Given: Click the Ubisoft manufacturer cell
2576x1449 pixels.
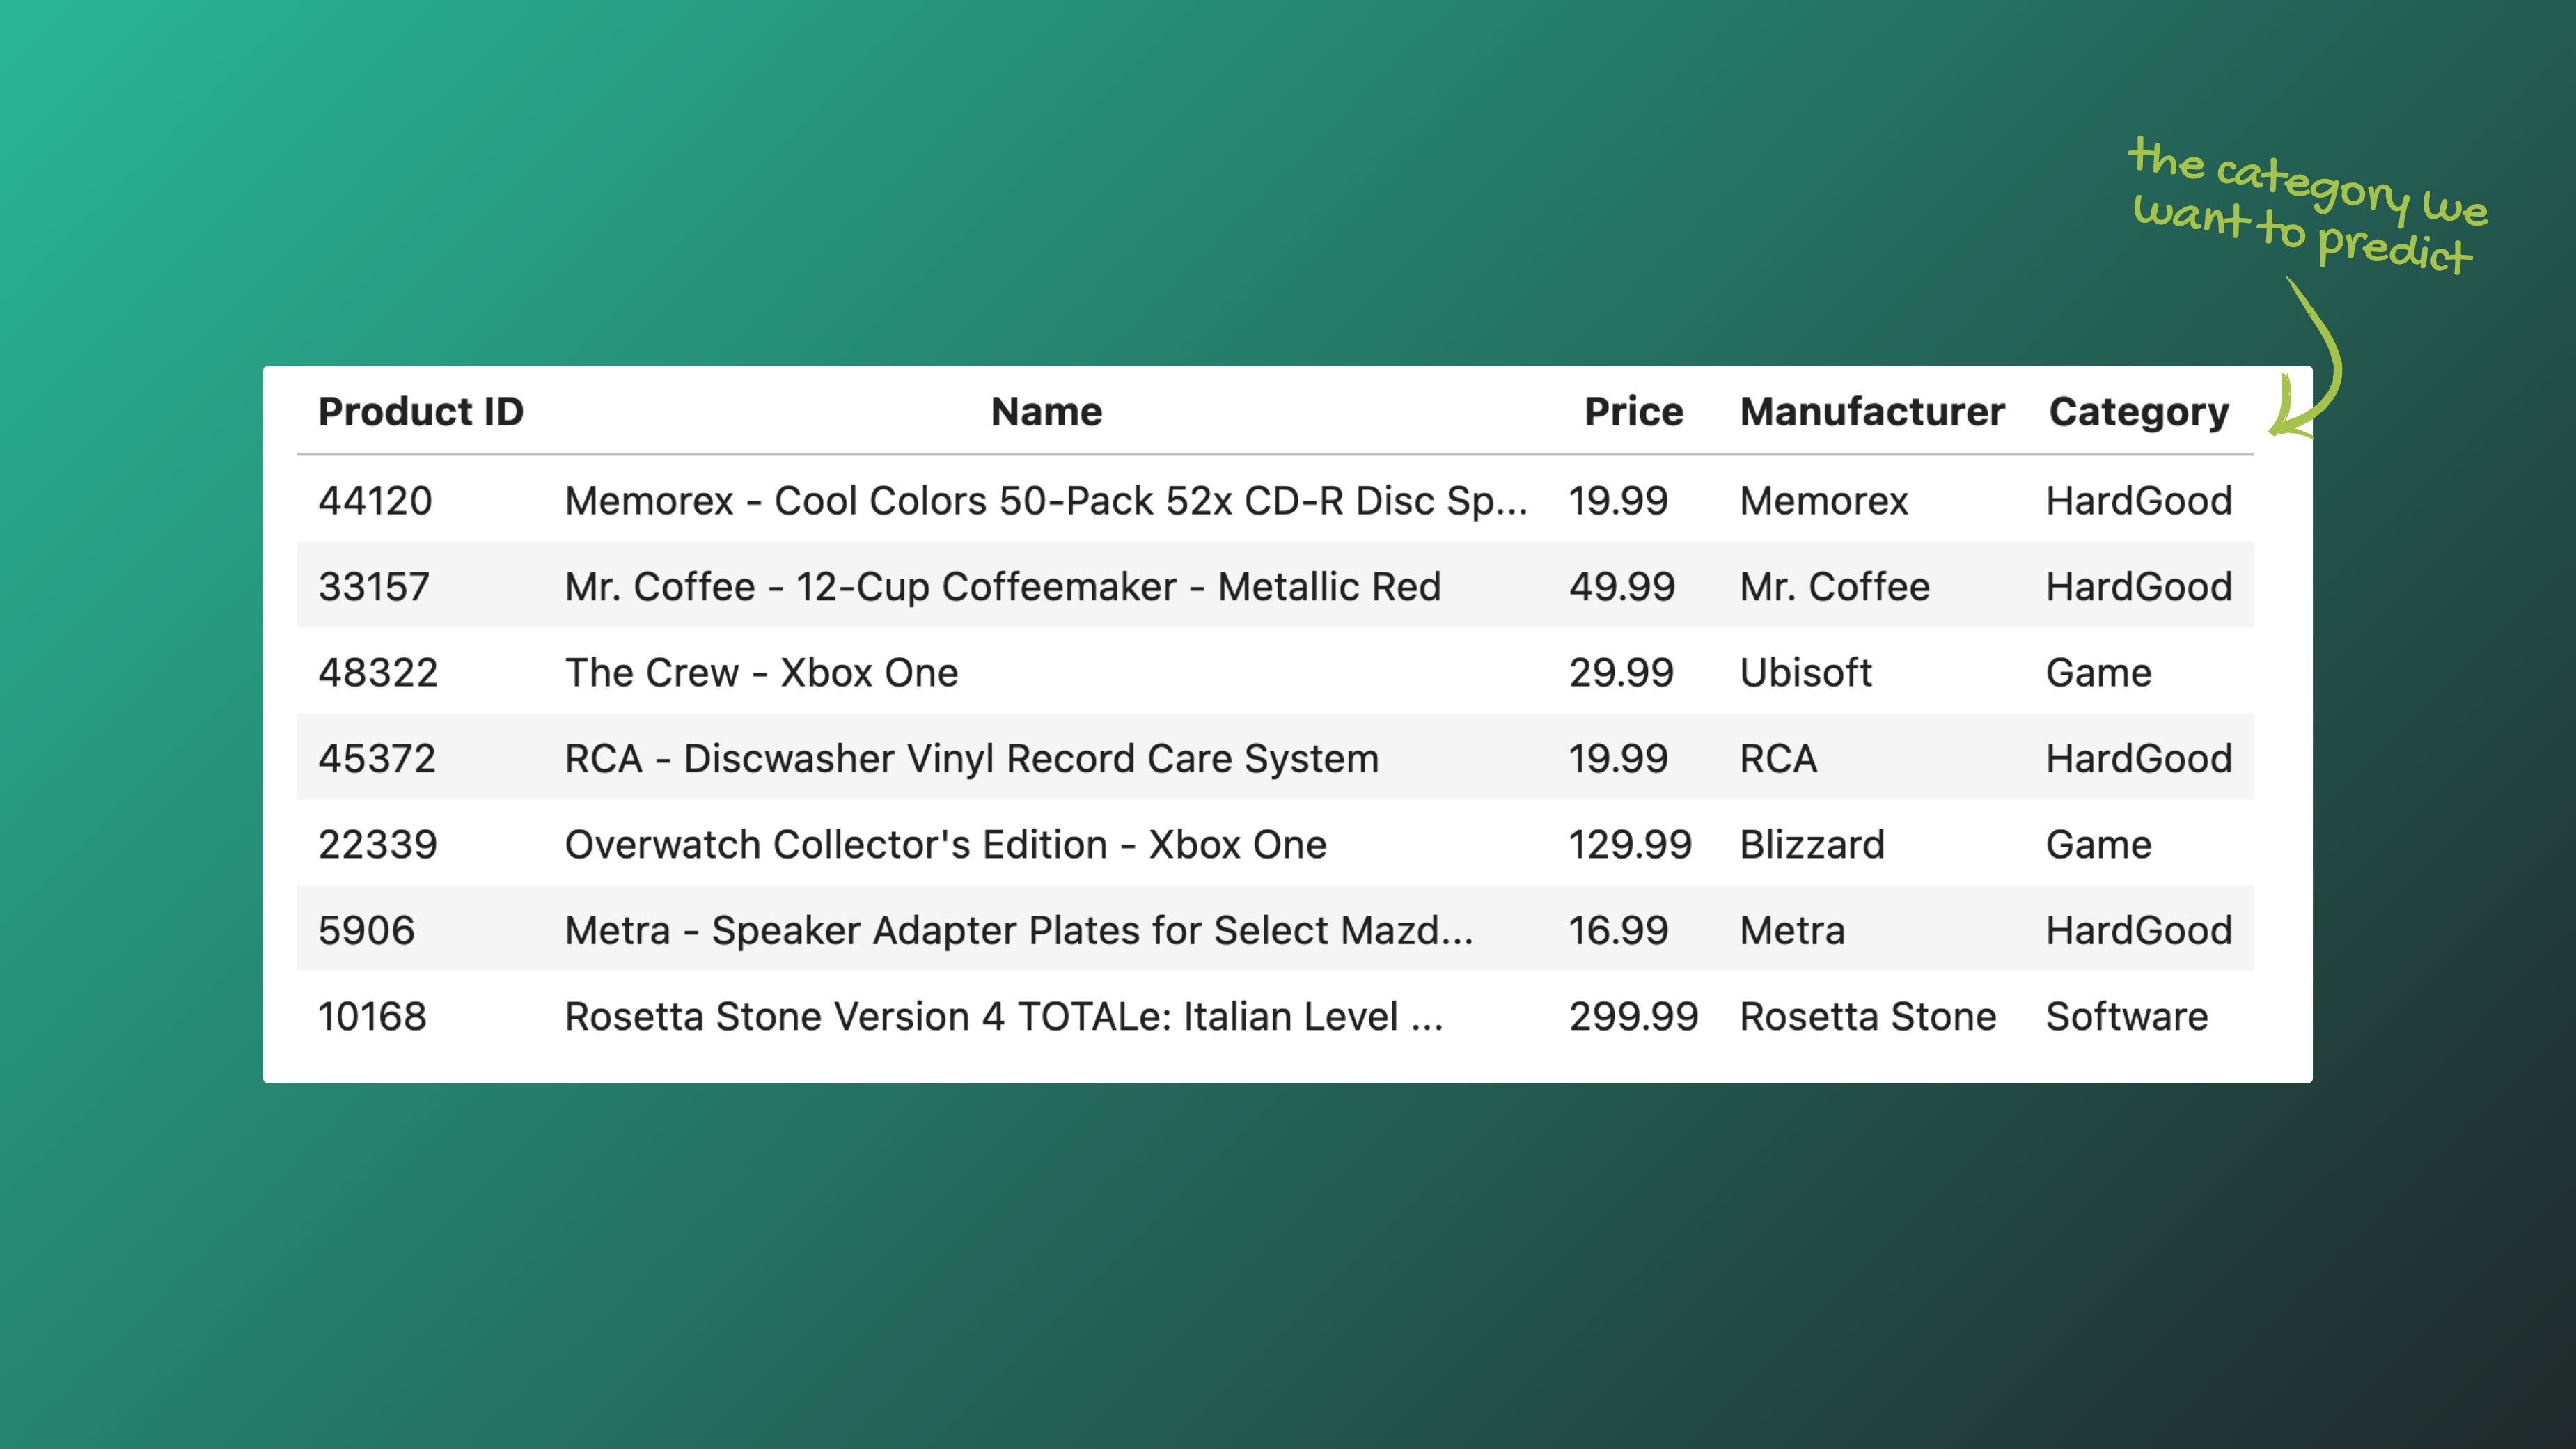Looking at the screenshot, I should pyautogui.click(x=1805, y=672).
